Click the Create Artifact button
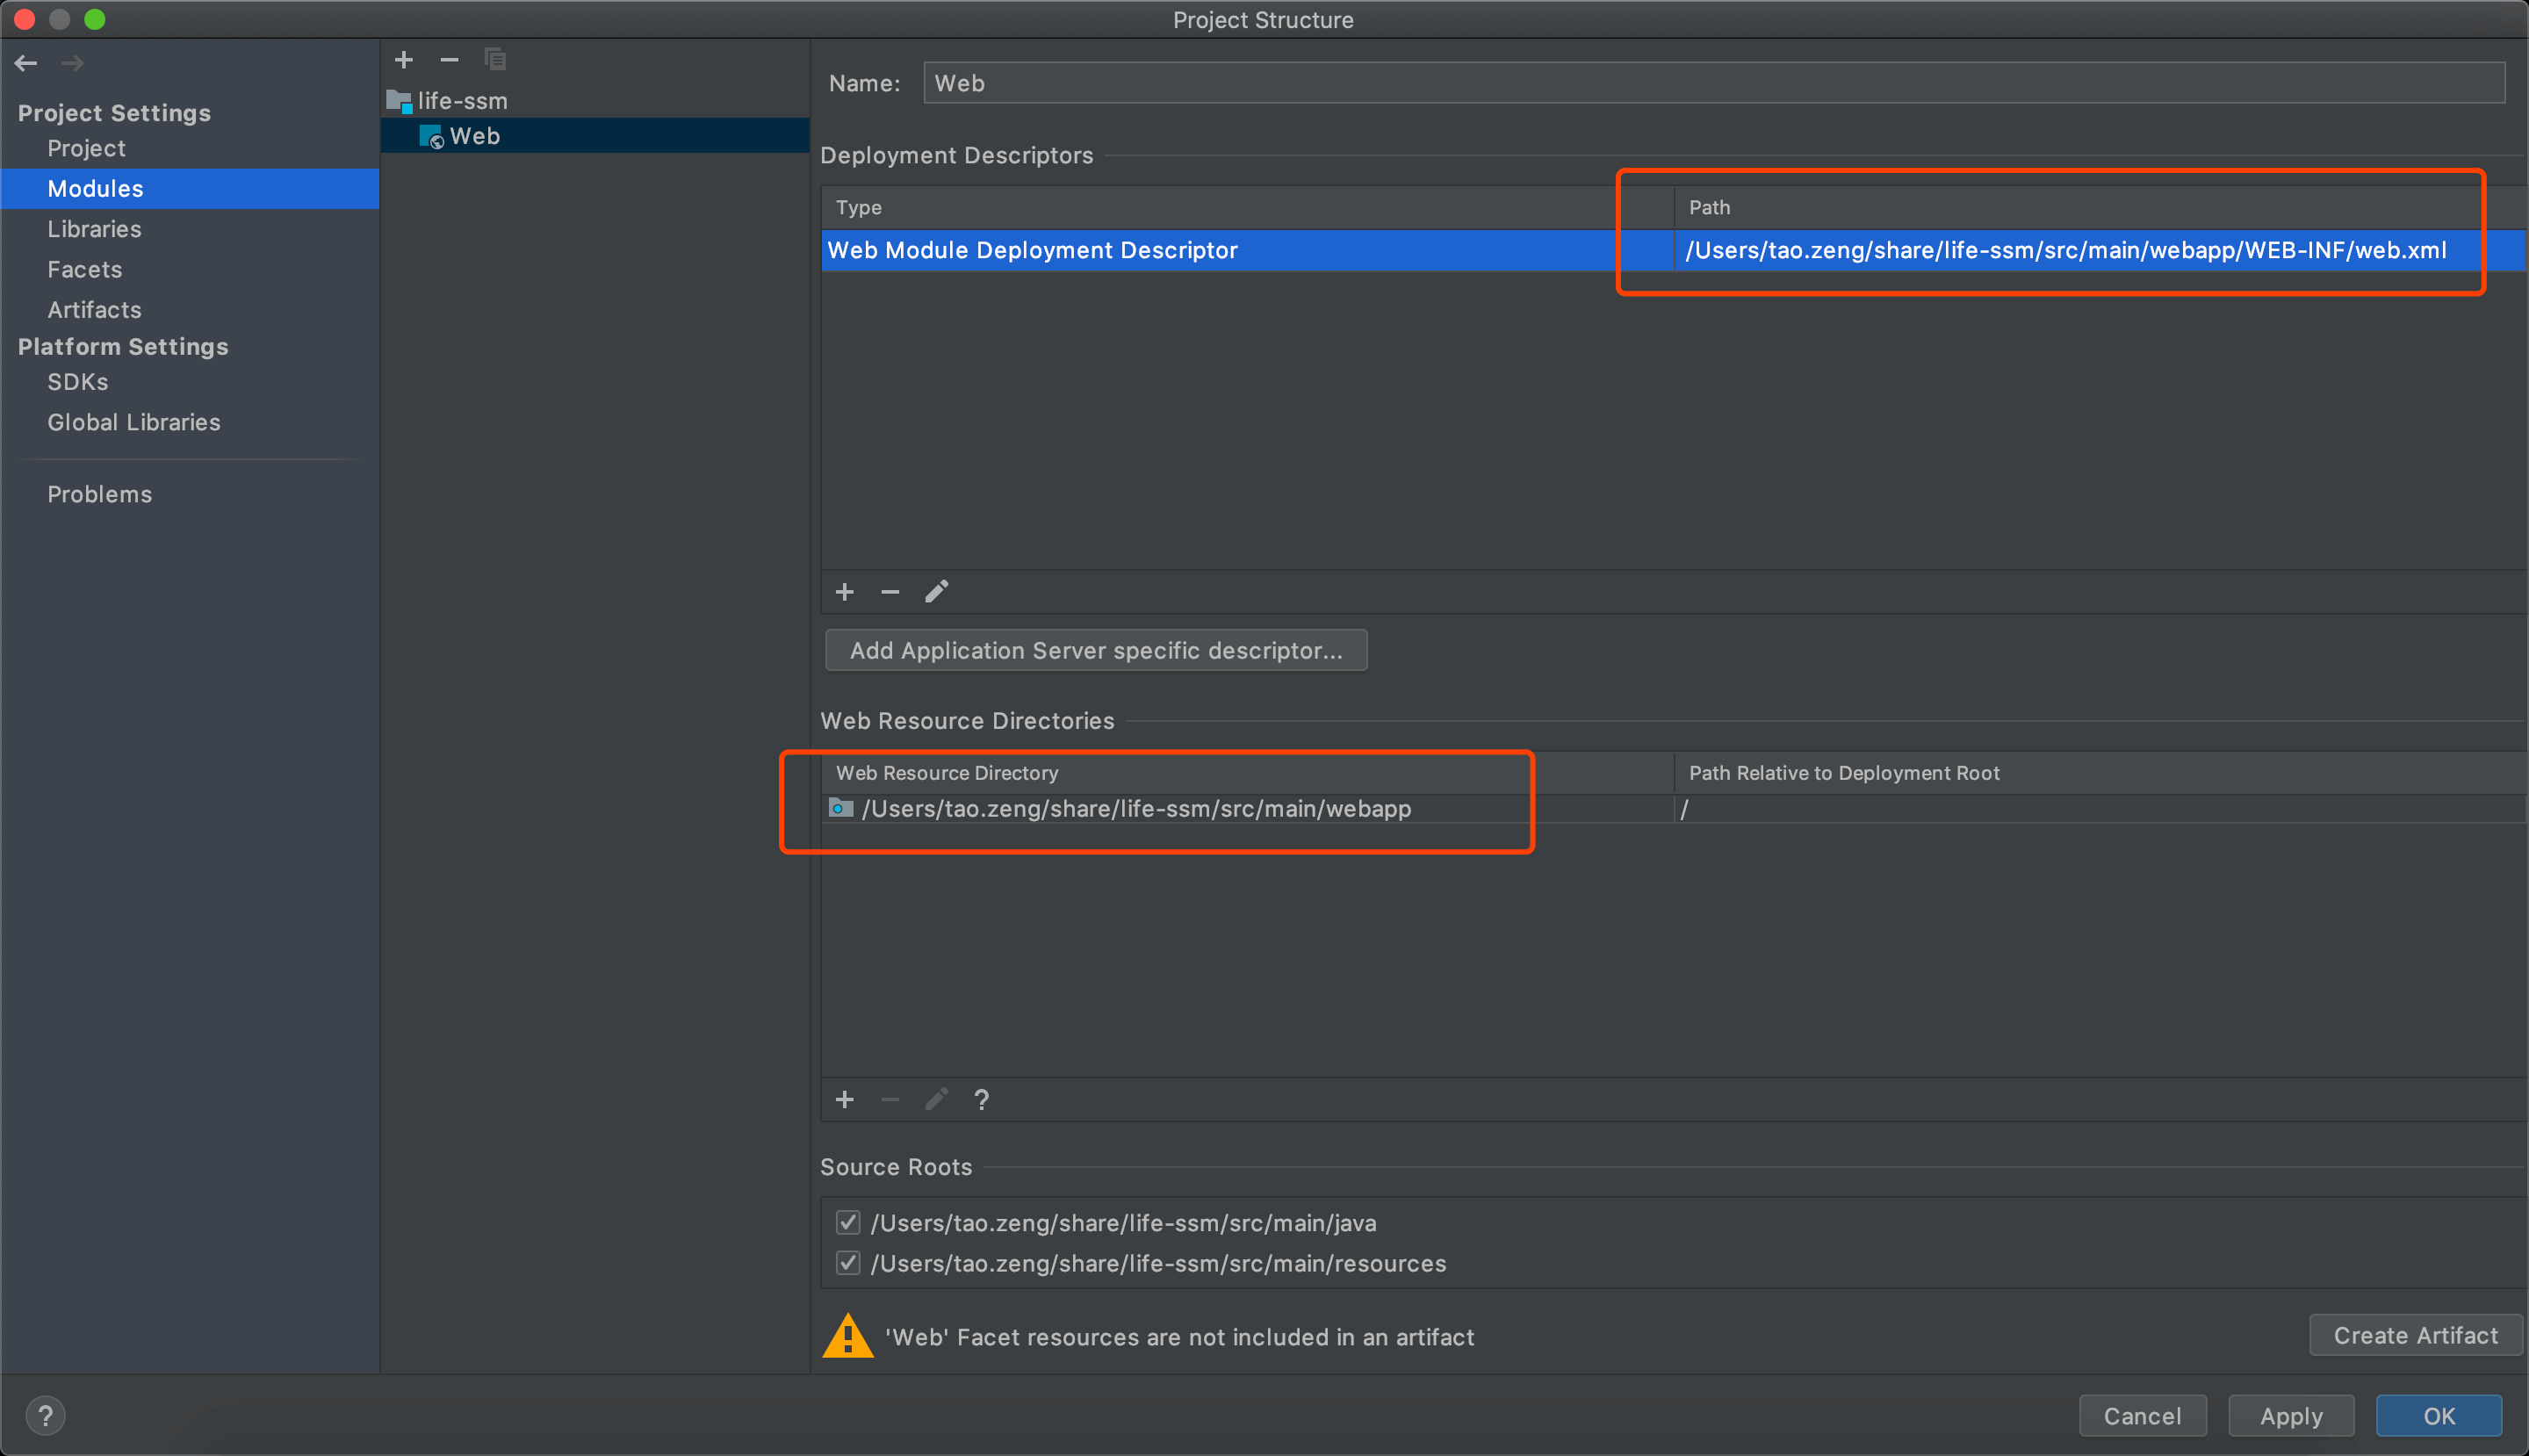This screenshot has height=1456, width=2529. [x=2415, y=1335]
